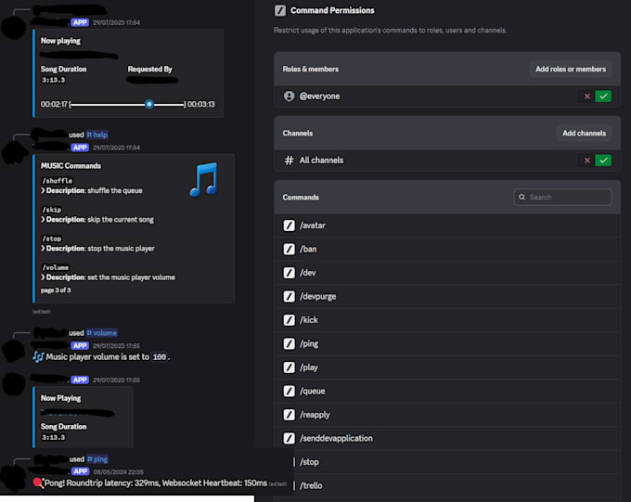Click the /skip code label in help embed
631x502 pixels.
click(x=52, y=210)
